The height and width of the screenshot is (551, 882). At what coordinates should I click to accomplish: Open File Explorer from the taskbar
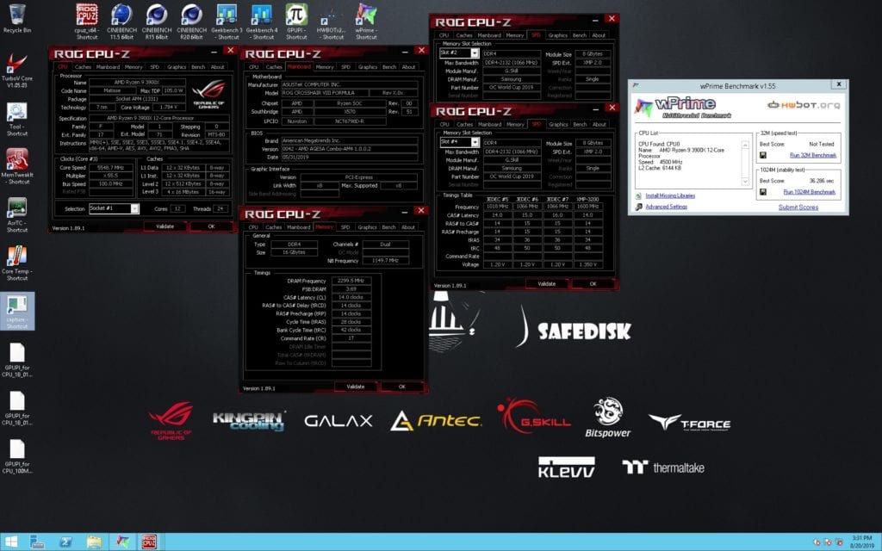tap(94, 542)
